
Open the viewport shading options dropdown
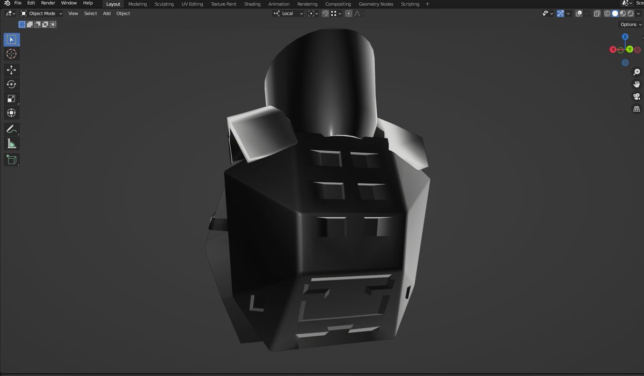638,13
